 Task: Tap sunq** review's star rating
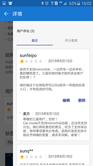(x=31, y=157)
